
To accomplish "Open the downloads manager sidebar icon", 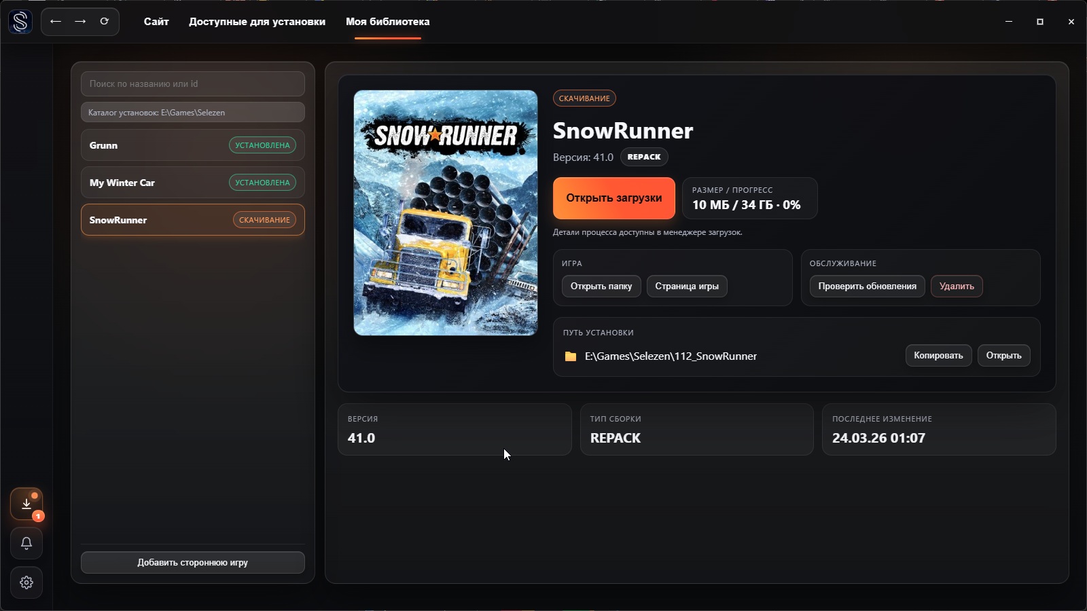I will point(26,504).
